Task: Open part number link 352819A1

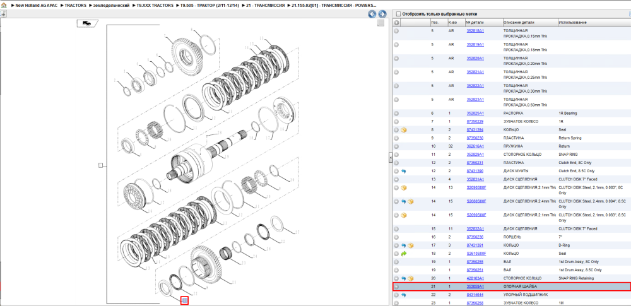Action: click(x=475, y=44)
